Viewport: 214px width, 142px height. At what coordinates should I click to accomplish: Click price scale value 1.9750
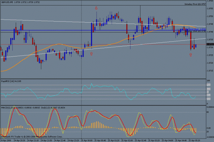coord(210,16)
